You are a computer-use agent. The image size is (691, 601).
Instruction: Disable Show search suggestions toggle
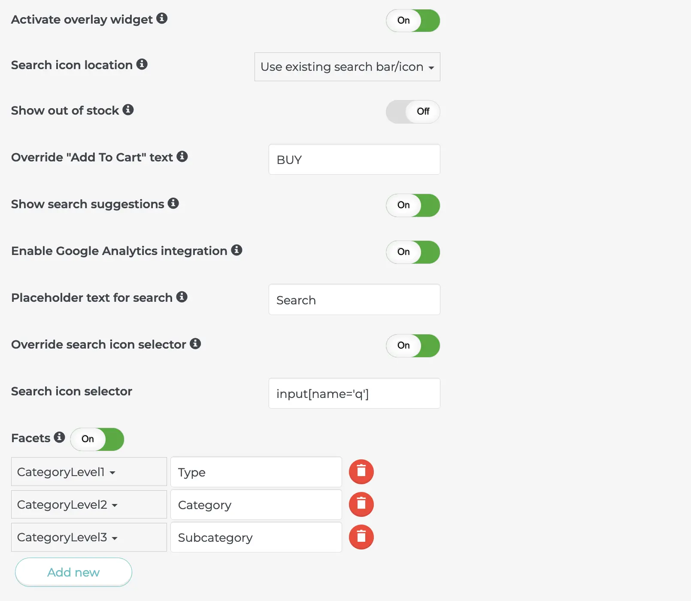tap(413, 205)
